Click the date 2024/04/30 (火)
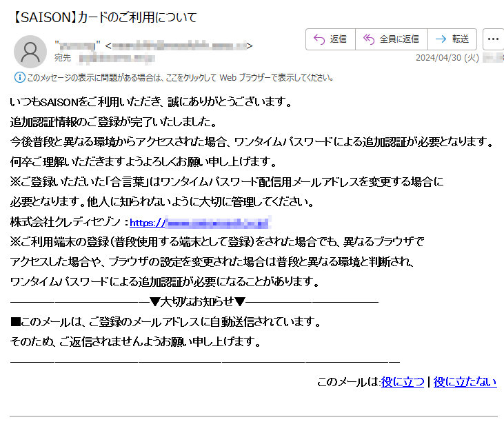The image size is (504, 422). point(447,58)
